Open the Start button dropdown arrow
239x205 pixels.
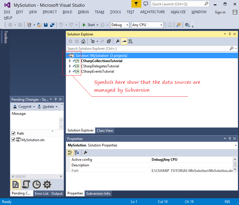[x=97, y=25]
